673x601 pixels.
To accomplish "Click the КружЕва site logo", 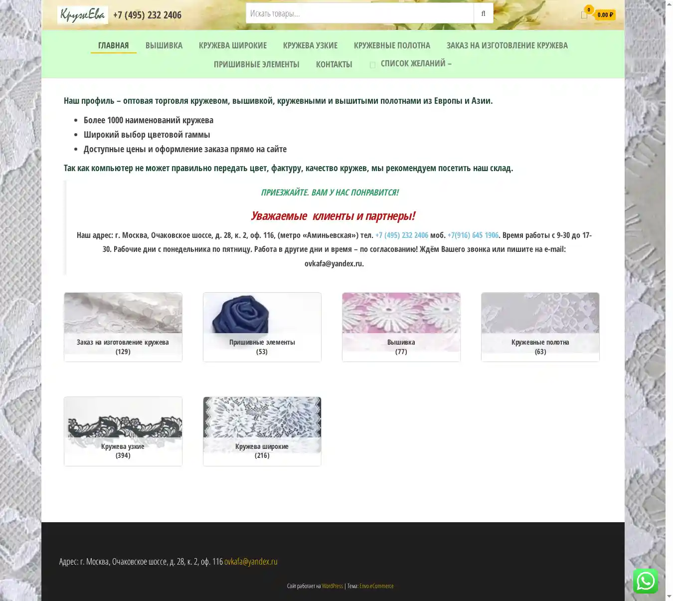I will coord(83,15).
